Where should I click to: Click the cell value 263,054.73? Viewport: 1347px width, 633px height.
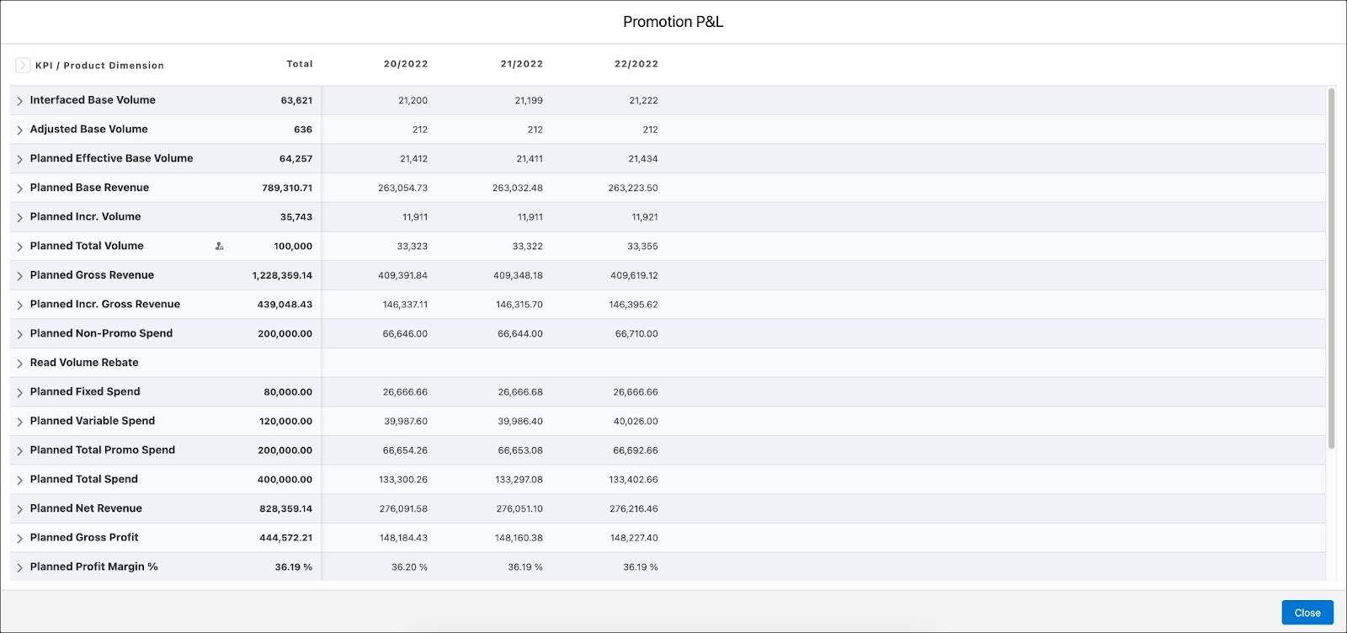point(402,188)
